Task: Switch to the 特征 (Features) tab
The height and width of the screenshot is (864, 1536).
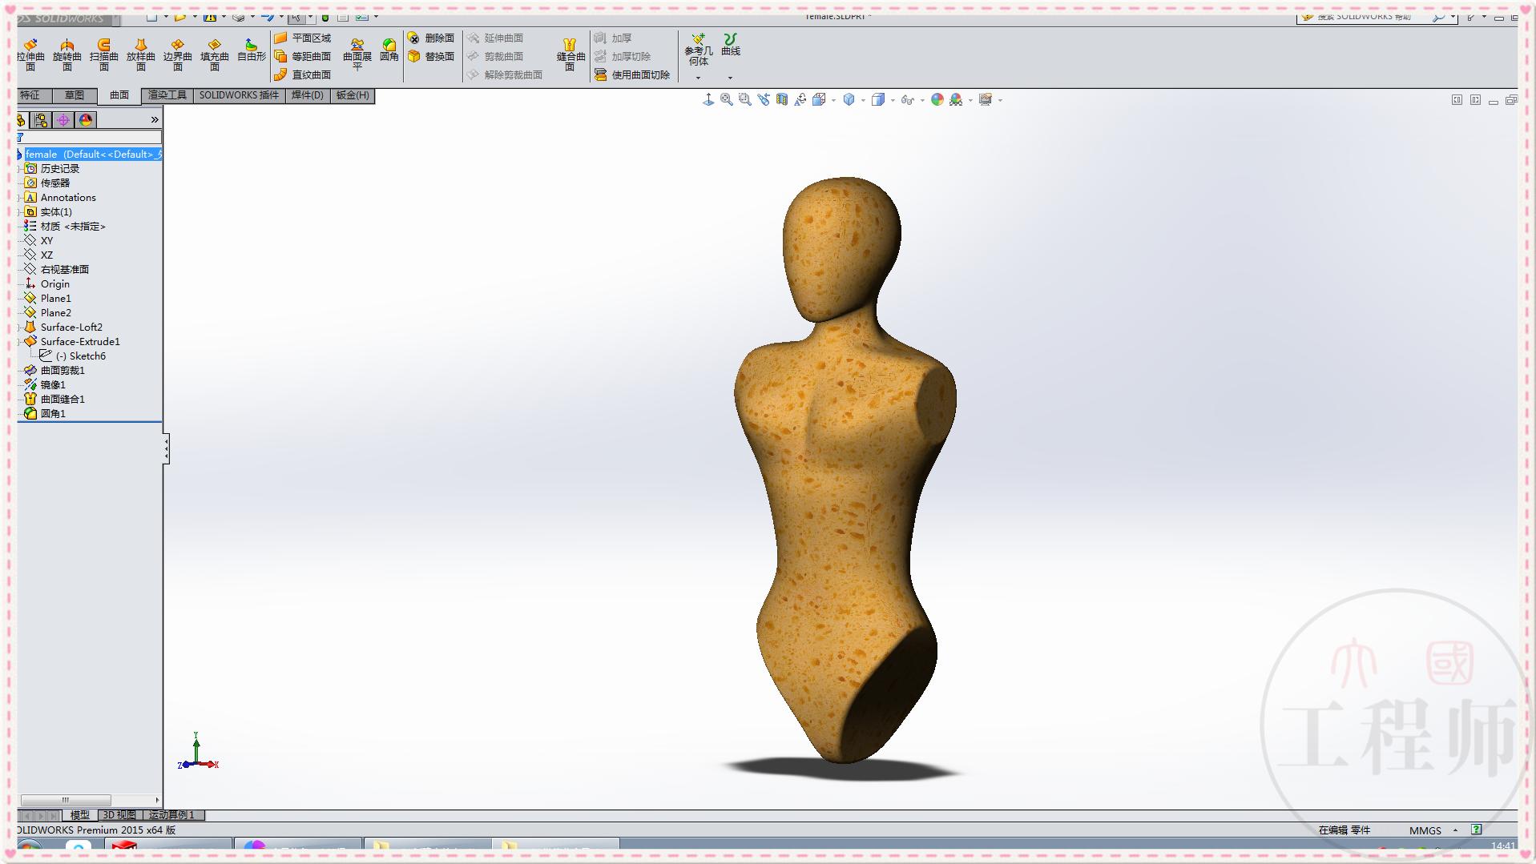Action: coord(30,95)
